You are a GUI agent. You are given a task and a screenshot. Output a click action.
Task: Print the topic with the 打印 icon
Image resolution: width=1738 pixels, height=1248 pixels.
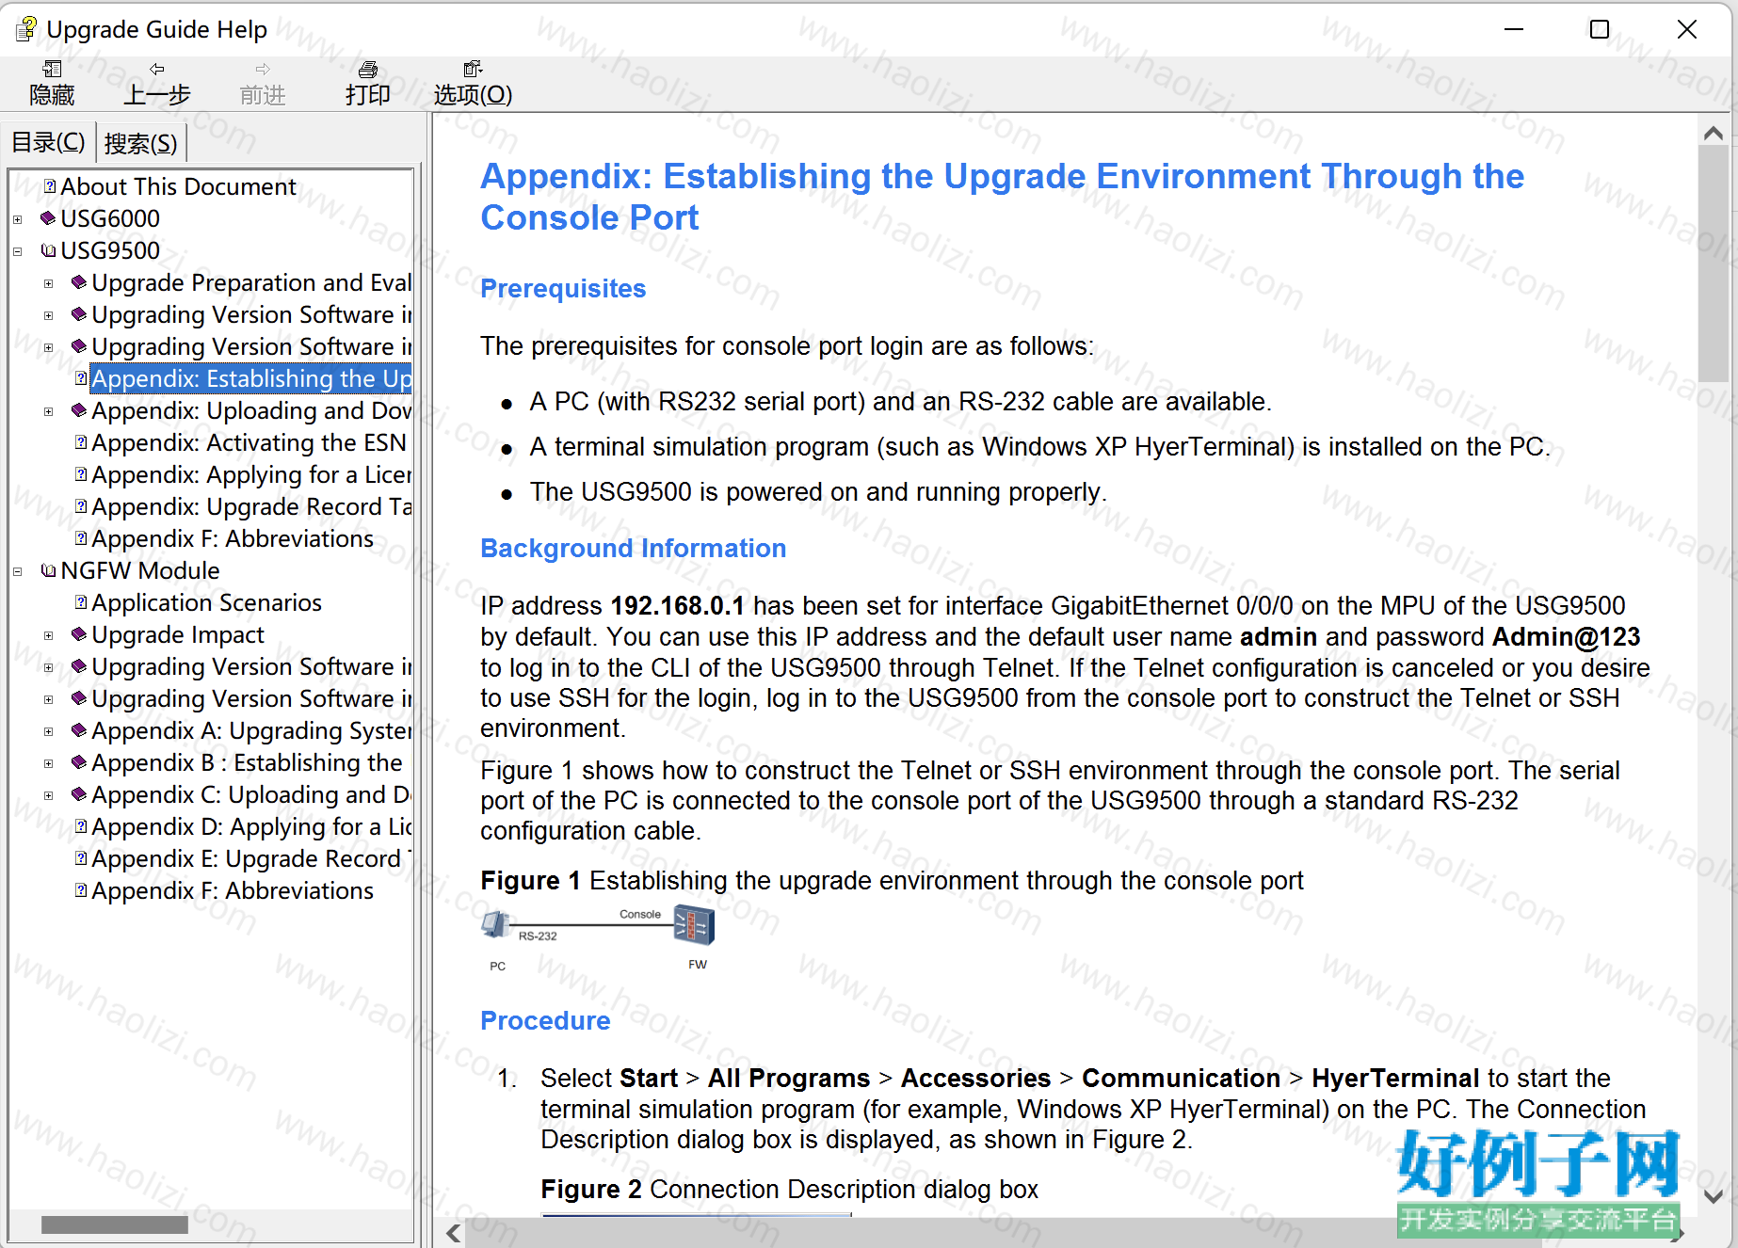click(368, 70)
